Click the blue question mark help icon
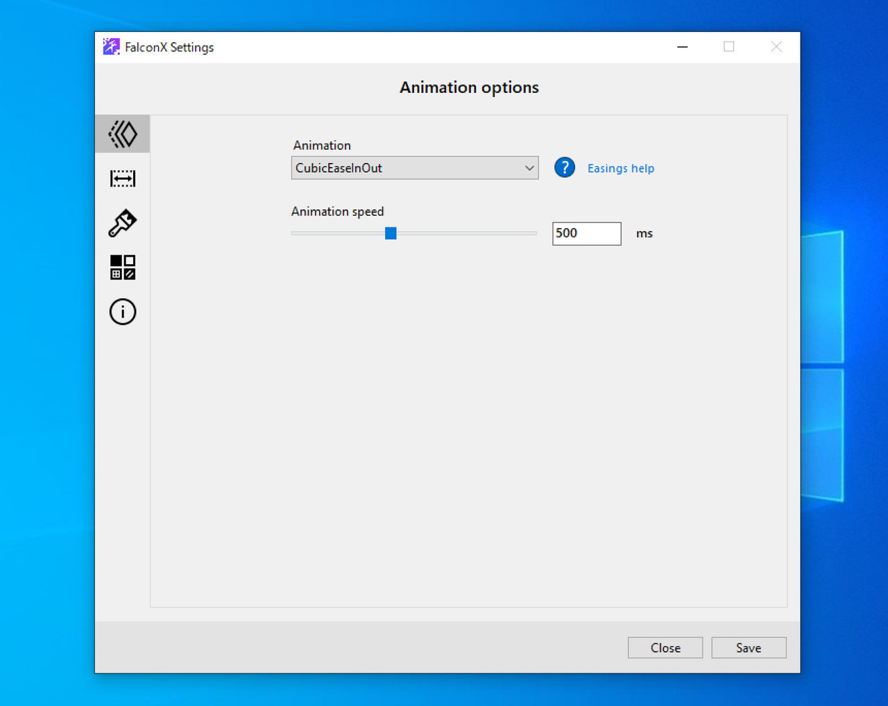This screenshot has width=888, height=706. point(565,168)
